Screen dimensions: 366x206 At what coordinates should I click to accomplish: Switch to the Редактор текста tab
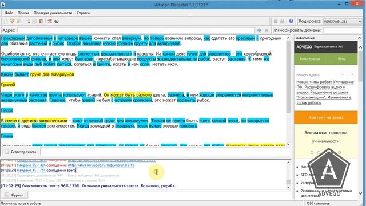pos(21,152)
